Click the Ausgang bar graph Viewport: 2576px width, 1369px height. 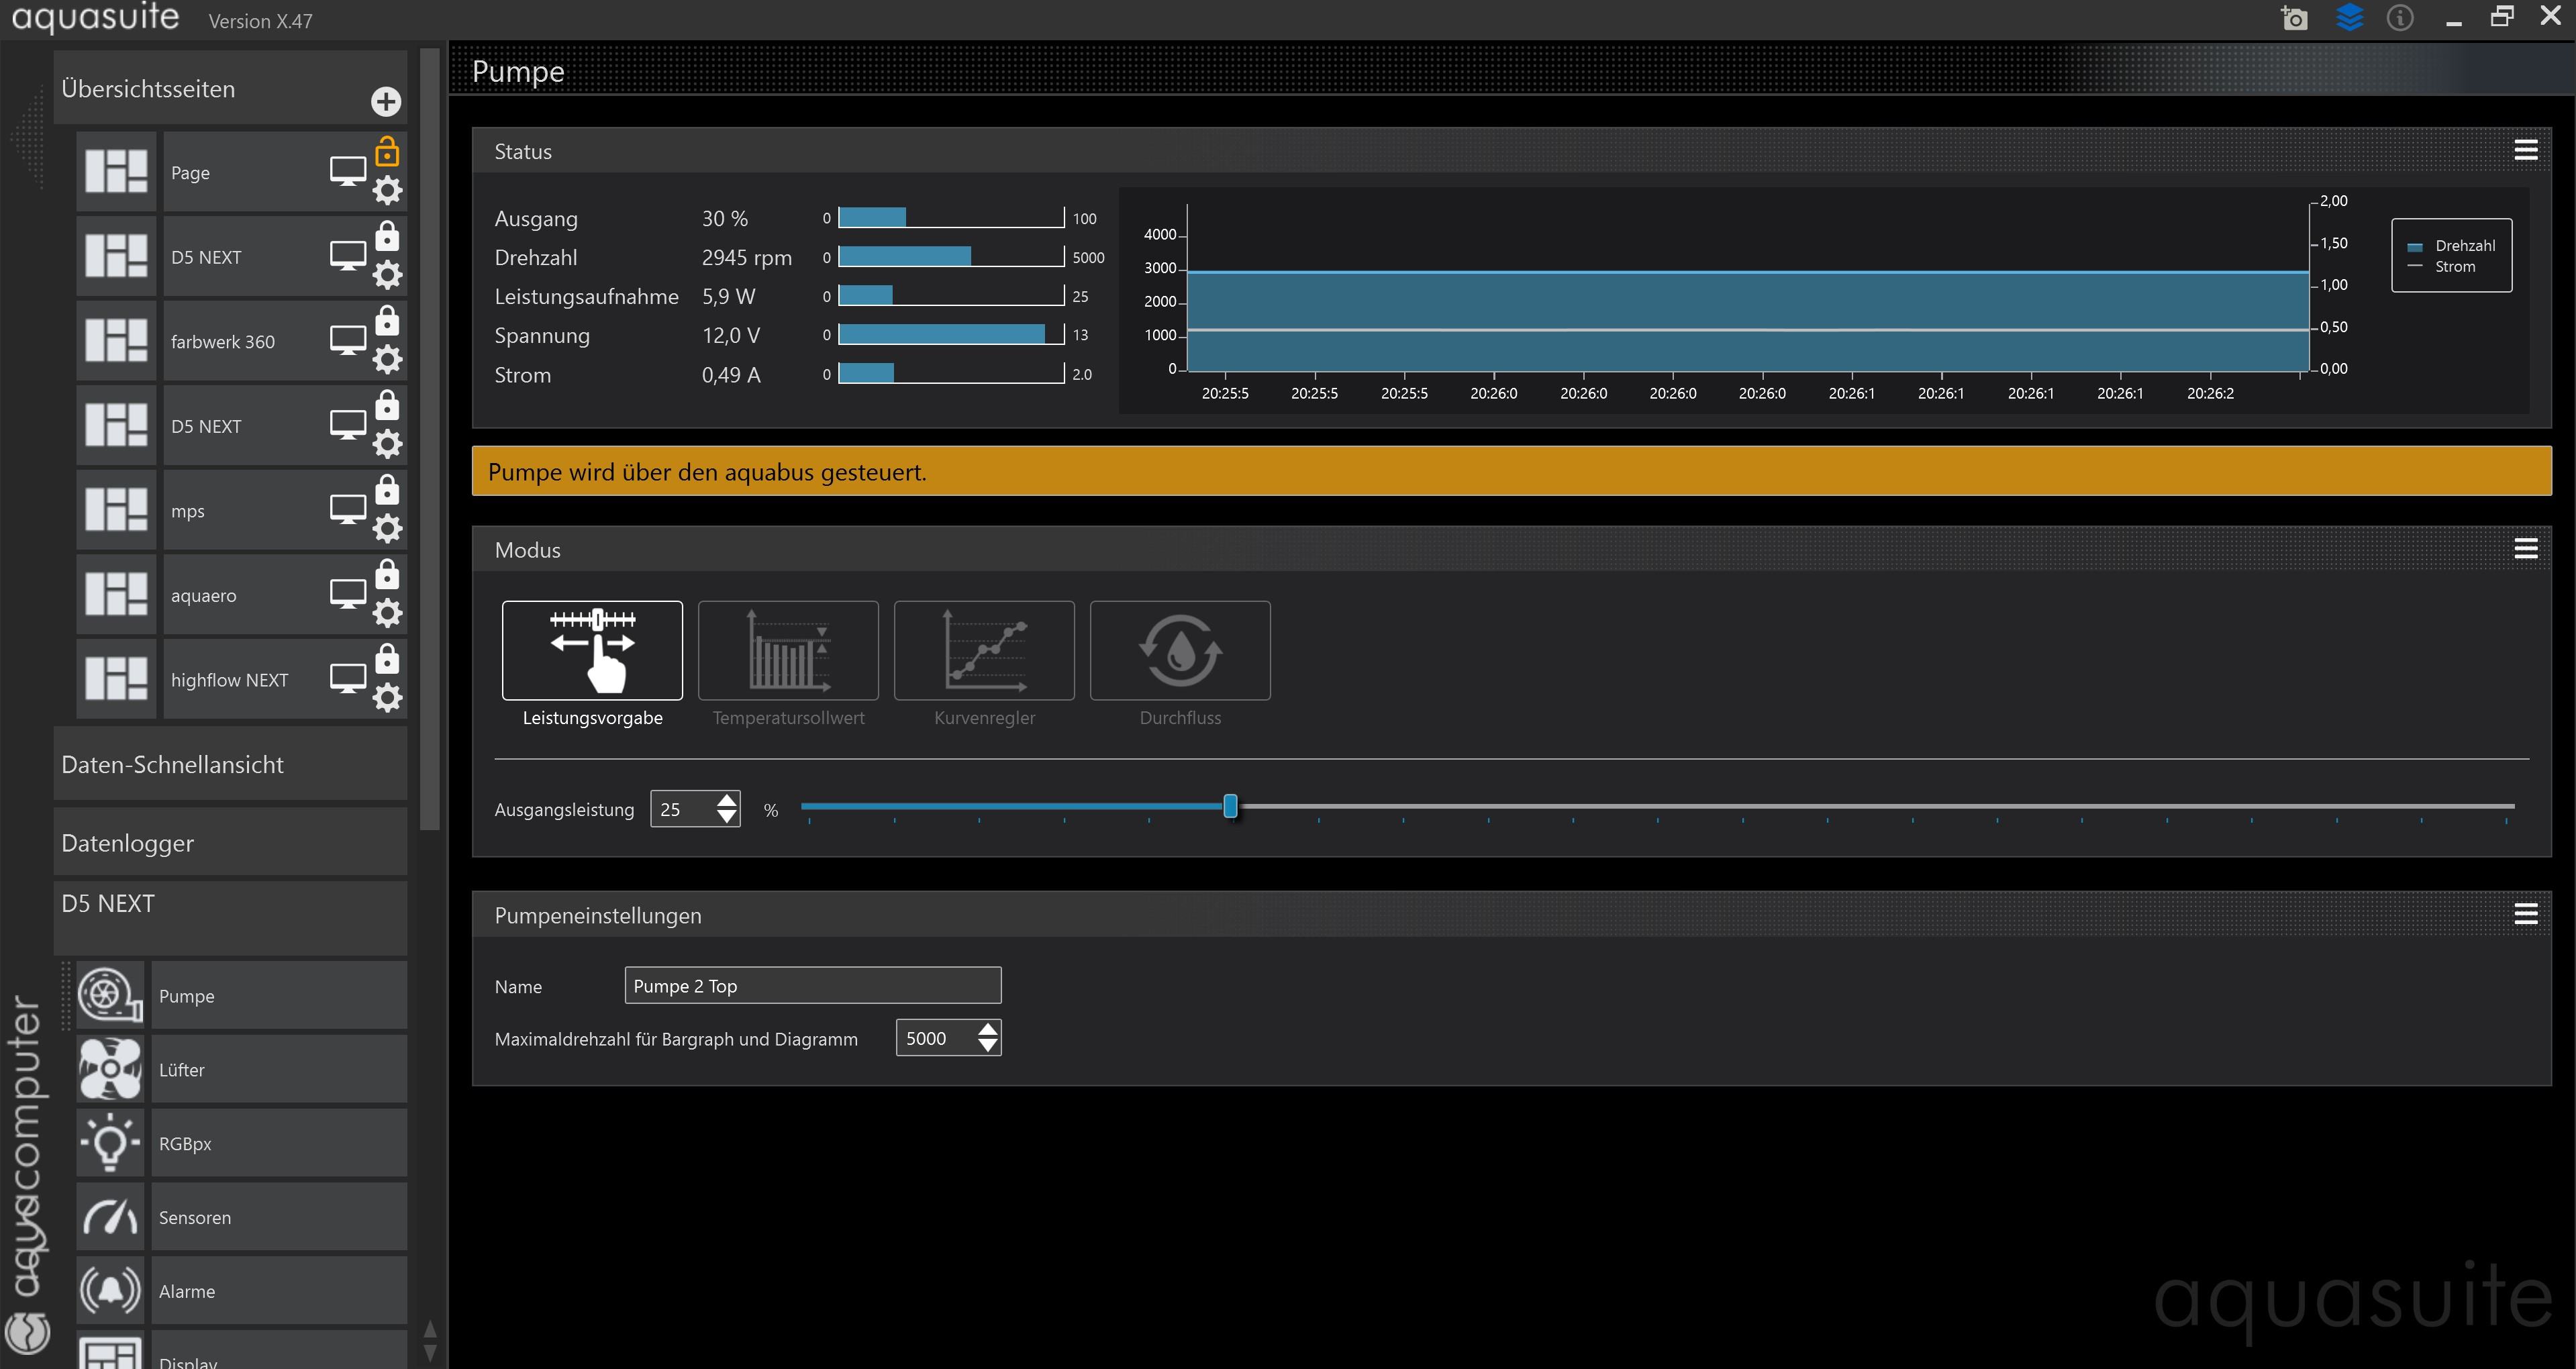click(x=951, y=217)
